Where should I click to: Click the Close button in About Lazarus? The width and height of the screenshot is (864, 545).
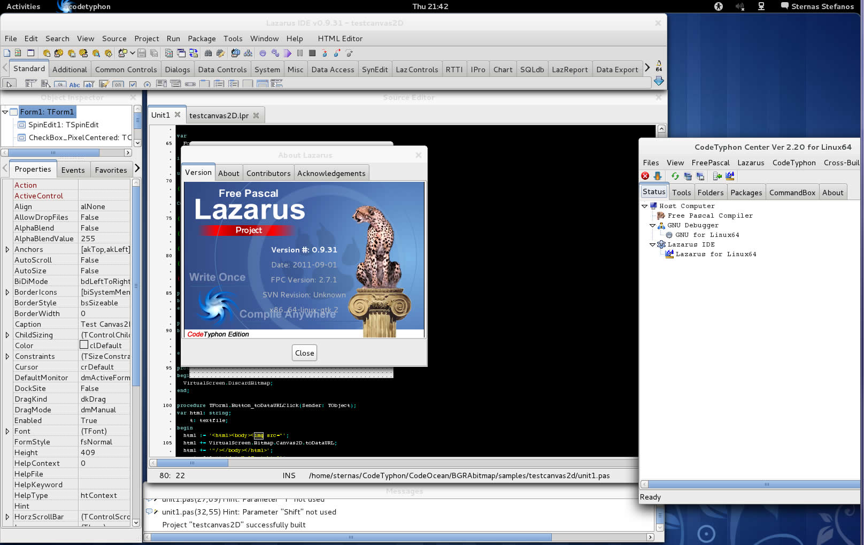[x=305, y=353]
